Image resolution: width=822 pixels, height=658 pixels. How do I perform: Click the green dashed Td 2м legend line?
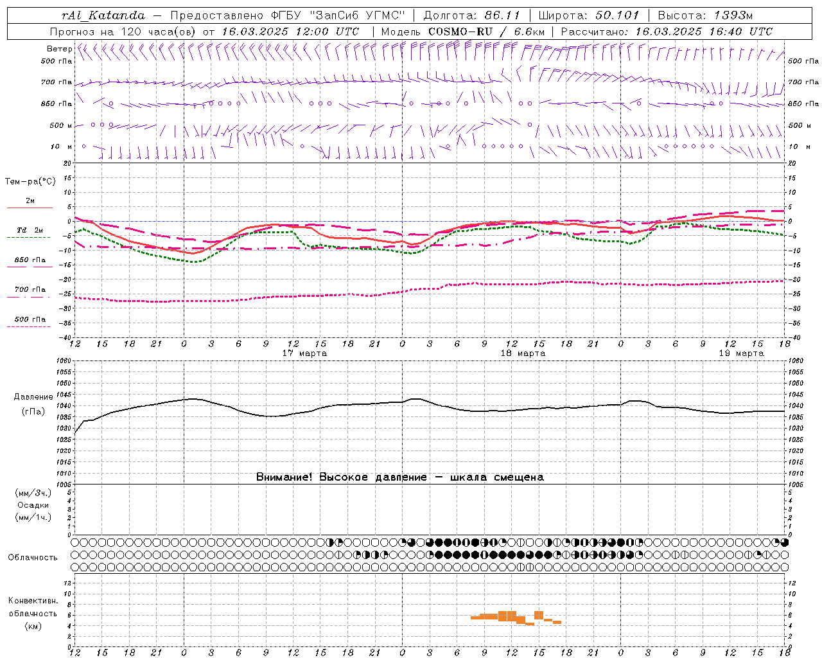click(x=28, y=238)
